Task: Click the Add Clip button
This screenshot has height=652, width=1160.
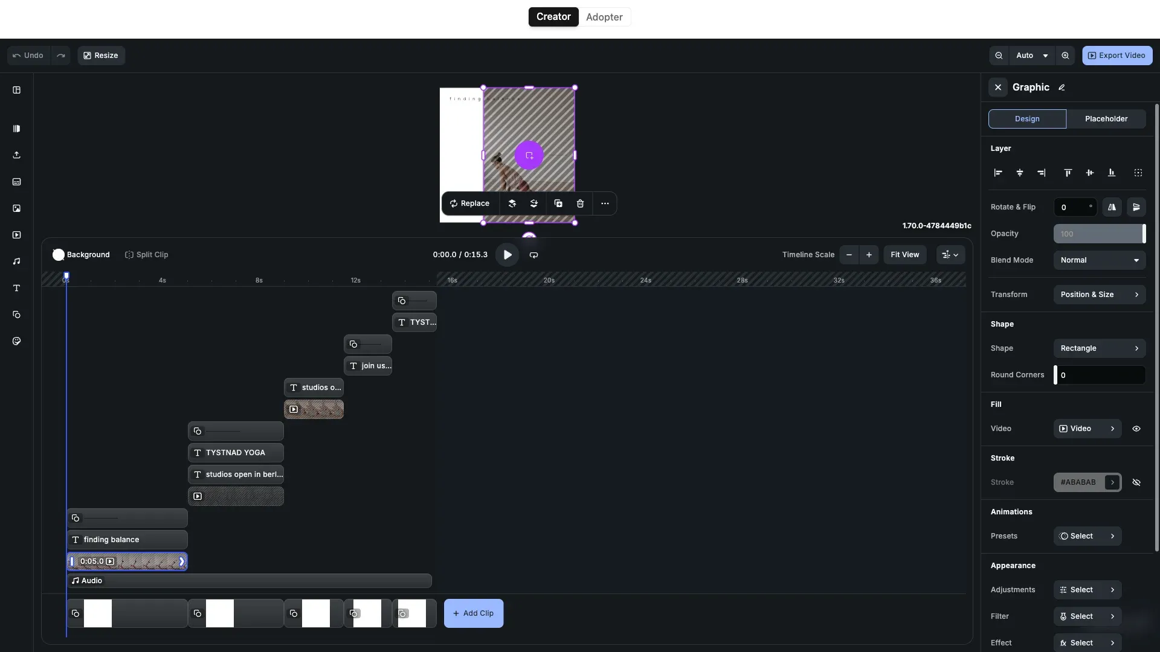Action: tap(473, 613)
